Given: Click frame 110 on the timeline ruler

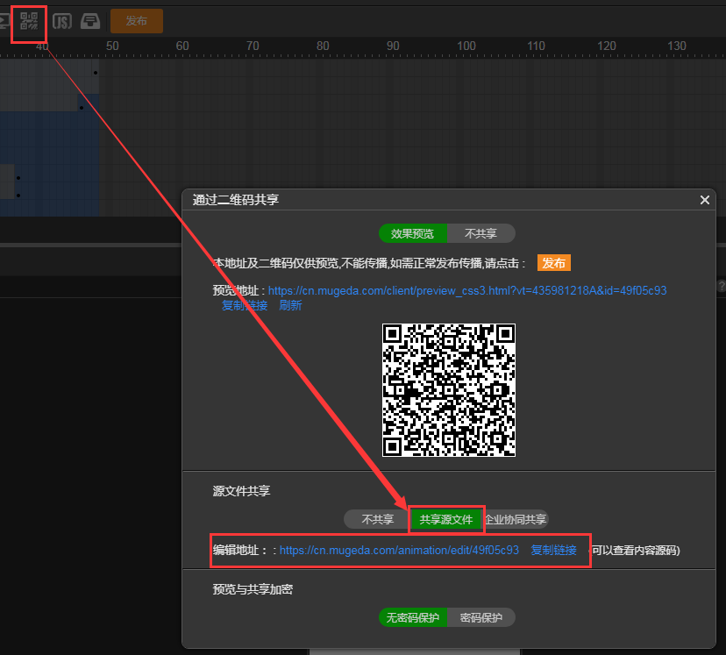Looking at the screenshot, I should pyautogui.click(x=536, y=46).
